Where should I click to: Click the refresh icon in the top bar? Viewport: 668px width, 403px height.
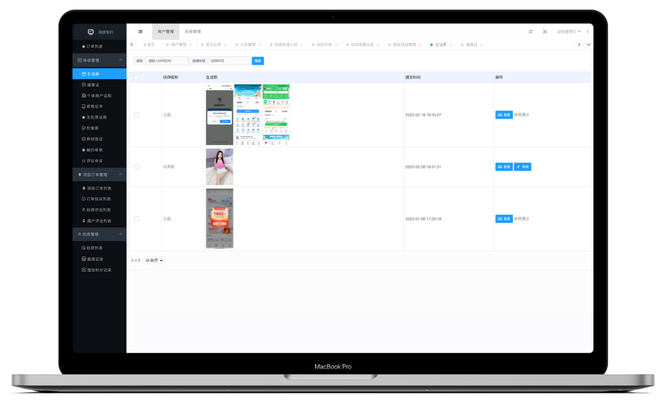click(530, 32)
